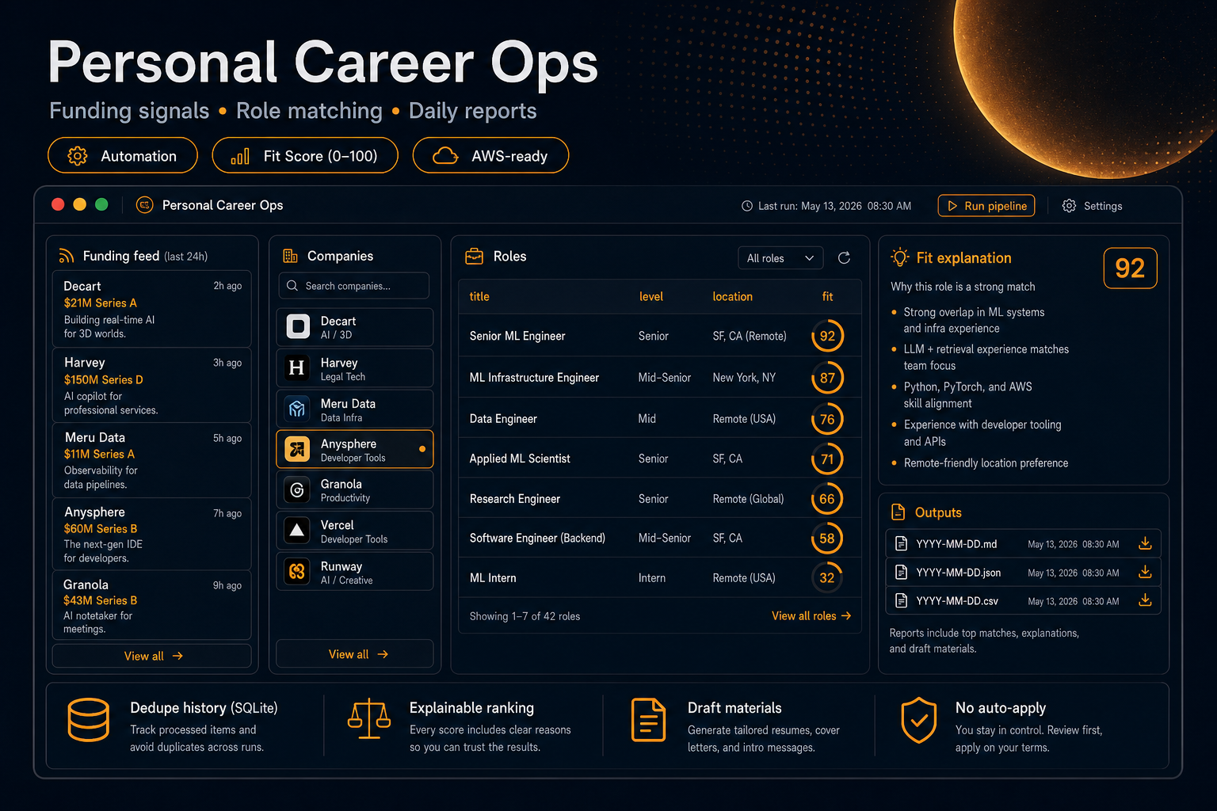Click the YYYY-MM-DD.json file icon
Image resolution: width=1217 pixels, height=811 pixels.
point(901,572)
